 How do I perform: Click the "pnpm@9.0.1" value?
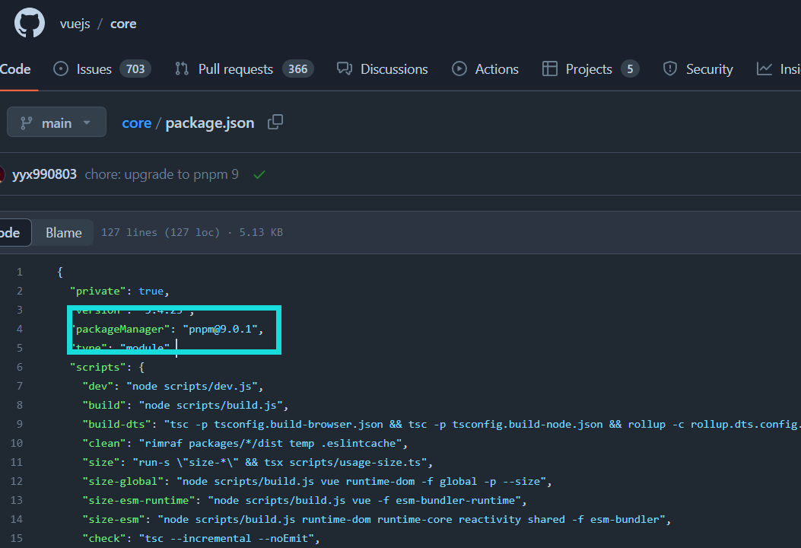[220, 330]
